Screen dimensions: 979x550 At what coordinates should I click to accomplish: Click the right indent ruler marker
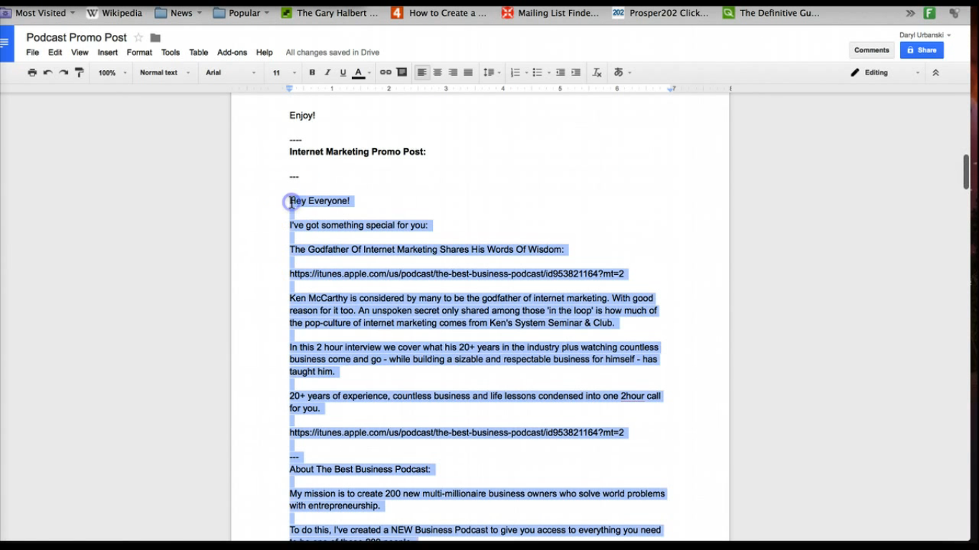click(x=671, y=89)
